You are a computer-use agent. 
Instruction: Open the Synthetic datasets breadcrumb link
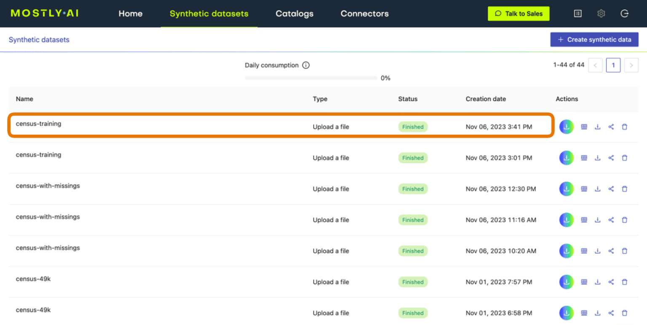39,40
